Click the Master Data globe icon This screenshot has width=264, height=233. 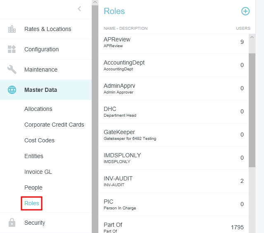coord(12,90)
